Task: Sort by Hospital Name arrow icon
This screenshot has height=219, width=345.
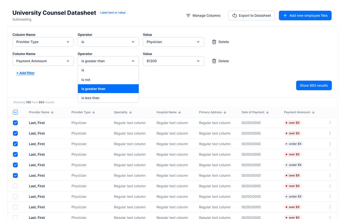Action: pos(179,112)
